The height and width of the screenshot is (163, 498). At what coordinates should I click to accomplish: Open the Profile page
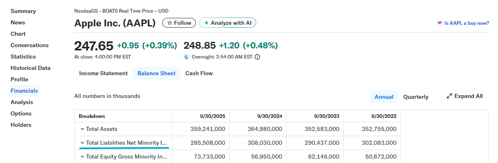(19, 79)
